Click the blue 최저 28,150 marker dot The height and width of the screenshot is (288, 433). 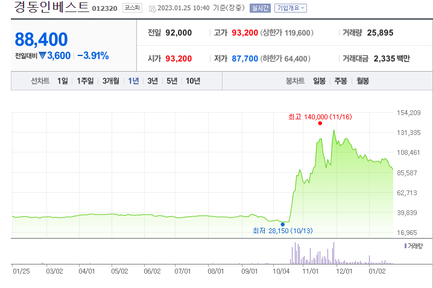282,224
